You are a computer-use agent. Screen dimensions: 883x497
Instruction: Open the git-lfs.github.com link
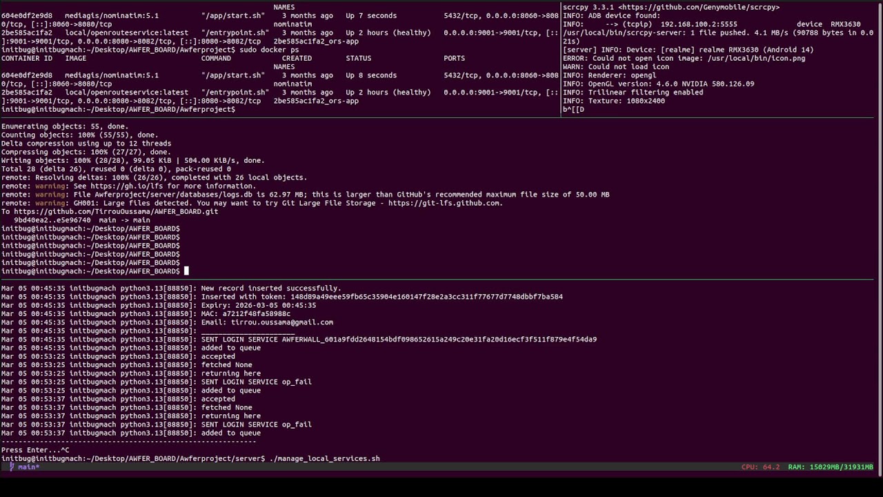pyautogui.click(x=444, y=203)
